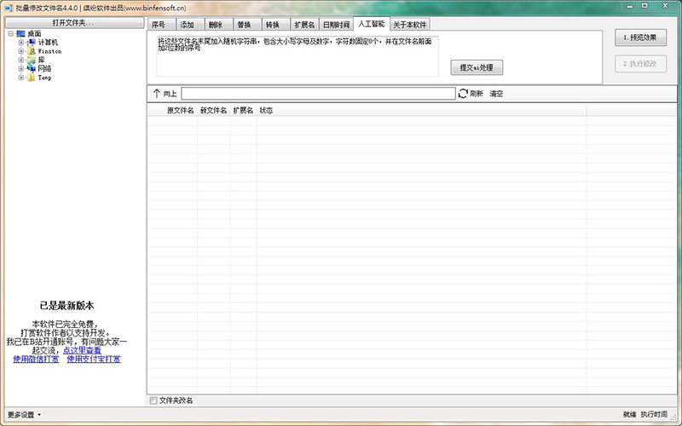682x426 pixels.
Task: Open the 点这里查看 link
Action: coord(82,350)
